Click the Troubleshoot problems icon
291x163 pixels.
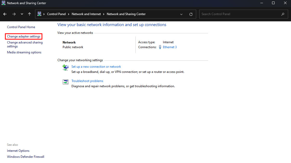65,82
